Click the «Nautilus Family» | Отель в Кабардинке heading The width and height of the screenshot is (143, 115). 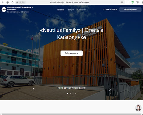coord(71,34)
